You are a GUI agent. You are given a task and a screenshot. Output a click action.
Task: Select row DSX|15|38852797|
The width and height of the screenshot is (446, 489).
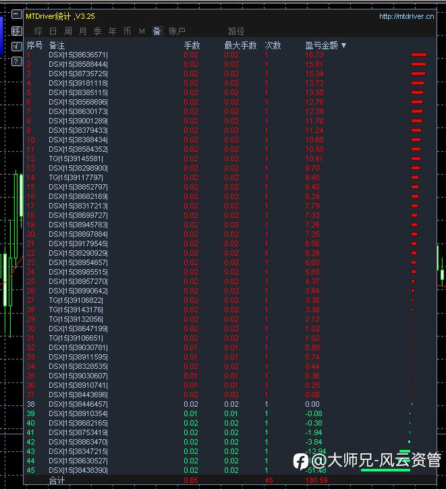pyautogui.click(x=230, y=187)
